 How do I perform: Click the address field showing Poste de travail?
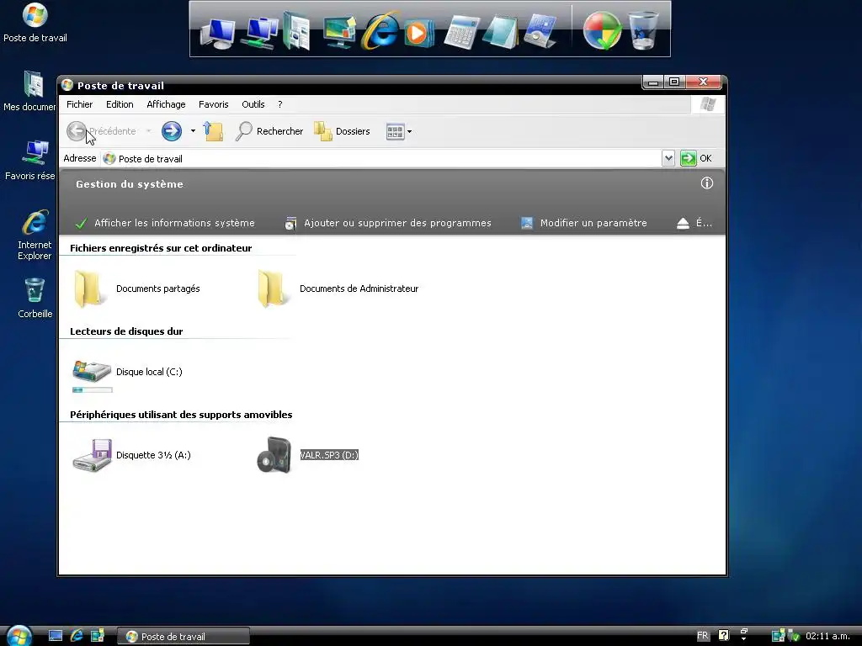(381, 159)
